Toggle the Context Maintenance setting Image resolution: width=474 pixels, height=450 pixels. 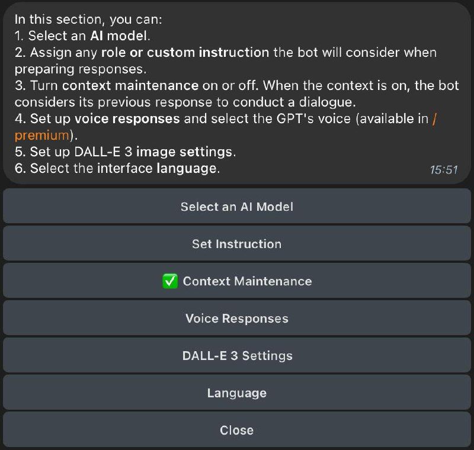[237, 281]
